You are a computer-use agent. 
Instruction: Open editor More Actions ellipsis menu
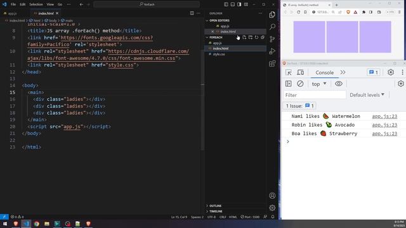point(199,13)
